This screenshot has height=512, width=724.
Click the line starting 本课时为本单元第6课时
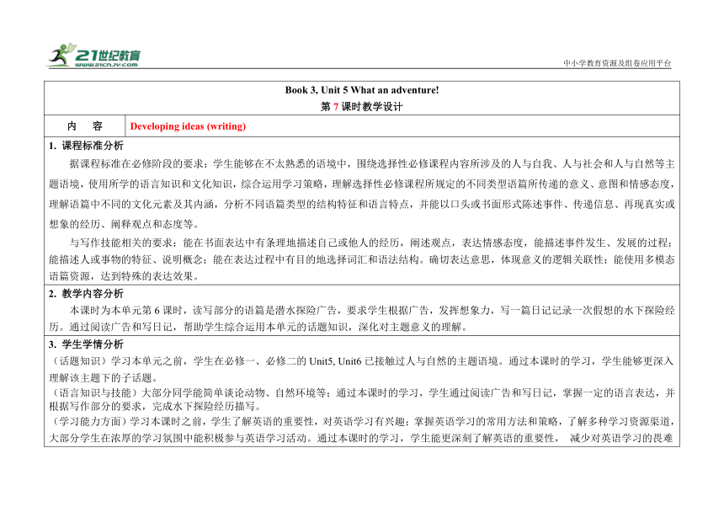pyautogui.click(x=372, y=310)
